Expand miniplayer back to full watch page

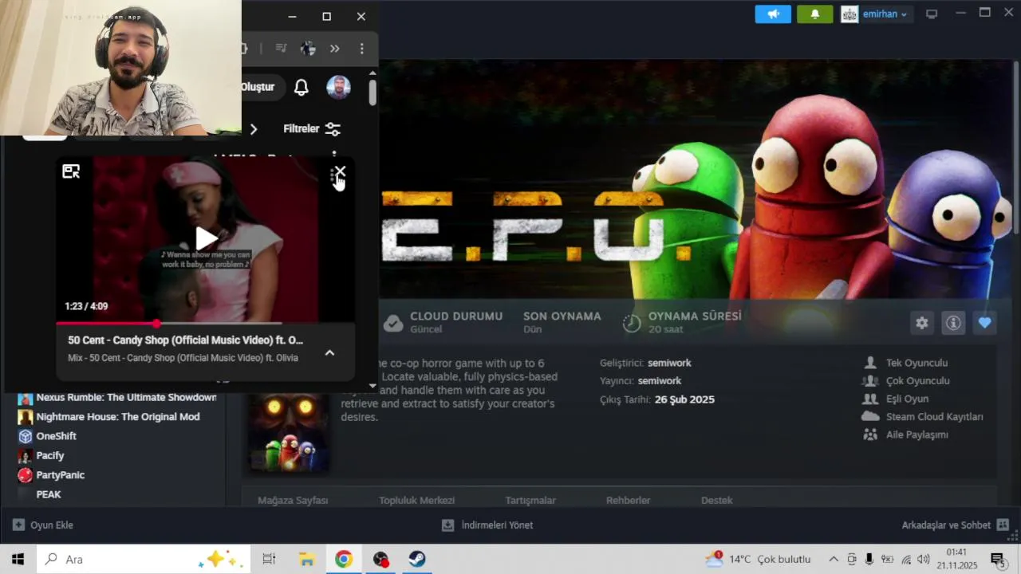click(x=71, y=171)
